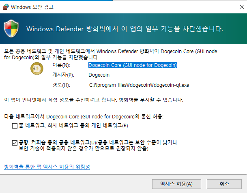This screenshot has height=193, width=247.
Task: Click the Windows 보안 경고 title text
Action: [32, 7]
